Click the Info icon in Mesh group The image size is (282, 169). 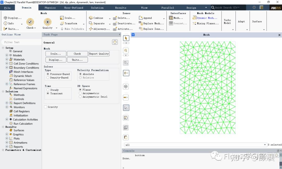click(x=5, y=23)
